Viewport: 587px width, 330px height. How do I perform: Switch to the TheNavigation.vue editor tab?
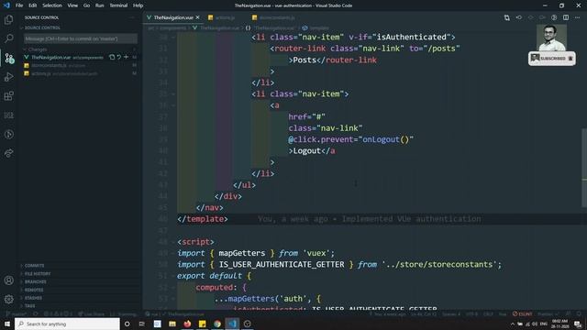click(173, 17)
